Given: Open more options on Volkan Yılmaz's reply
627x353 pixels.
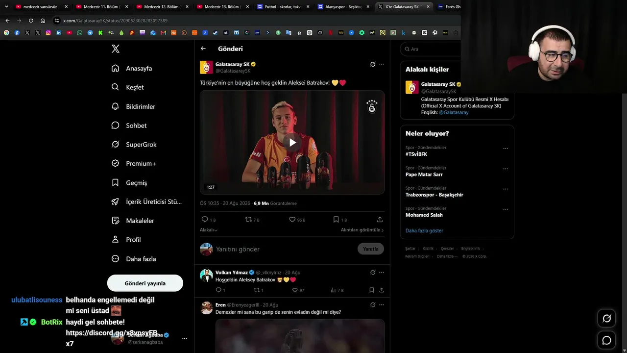Looking at the screenshot, I should [382, 273].
